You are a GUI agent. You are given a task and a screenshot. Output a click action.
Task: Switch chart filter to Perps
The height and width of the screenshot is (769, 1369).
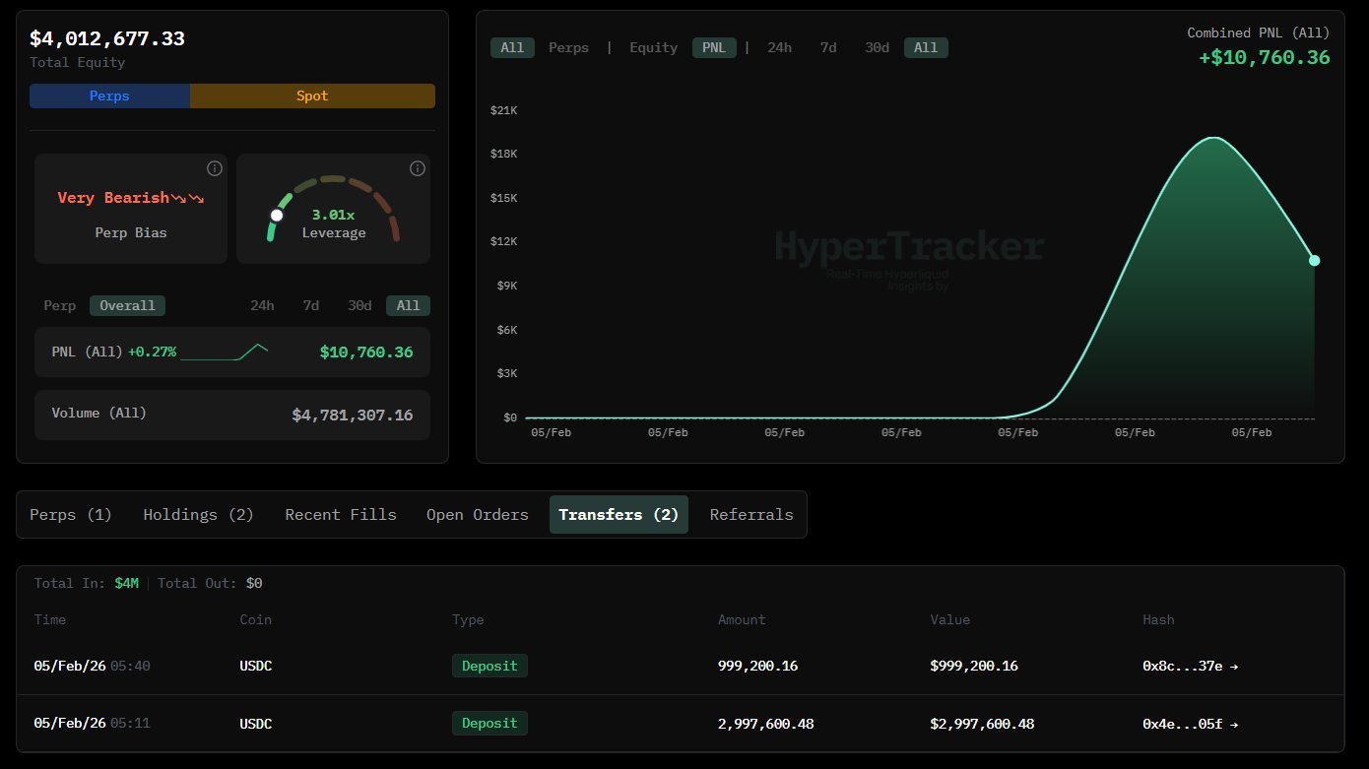click(568, 47)
